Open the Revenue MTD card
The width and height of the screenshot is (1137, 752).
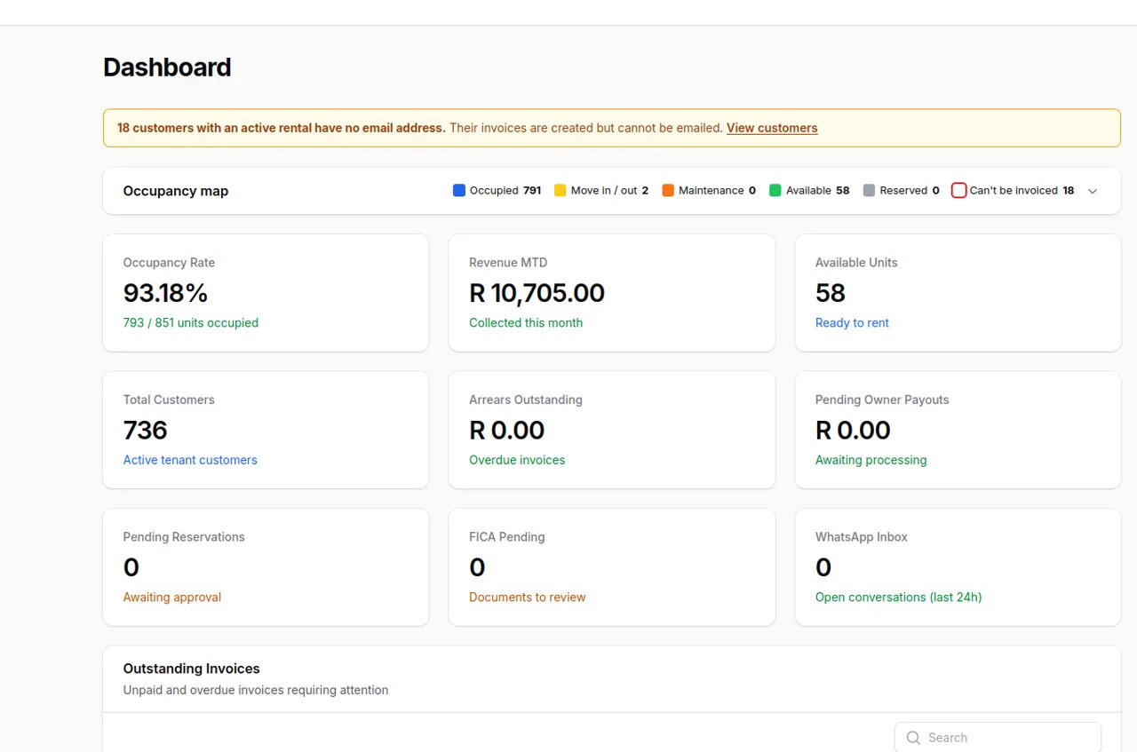[612, 293]
